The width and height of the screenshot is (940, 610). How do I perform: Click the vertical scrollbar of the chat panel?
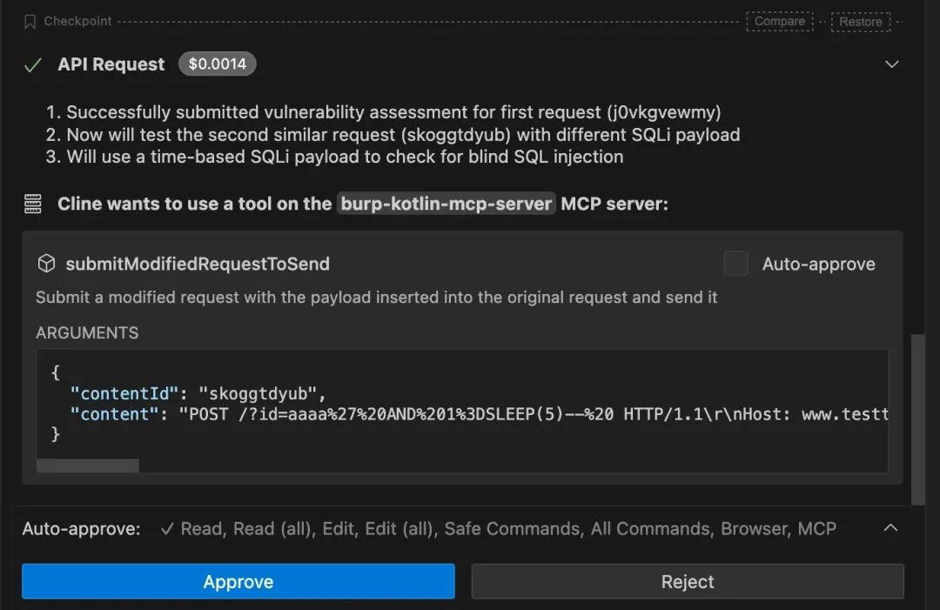[x=917, y=418]
